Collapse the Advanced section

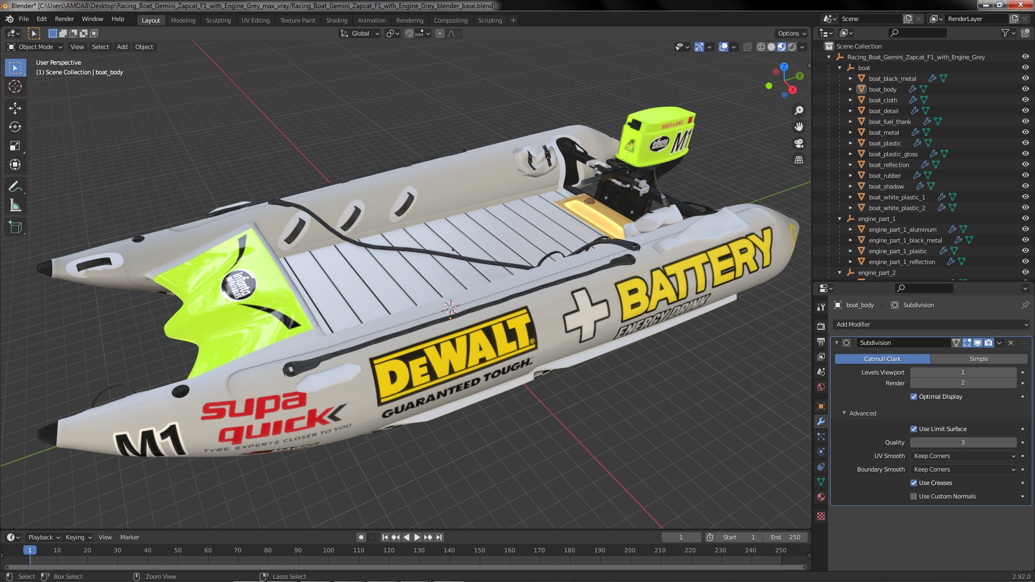coord(844,413)
